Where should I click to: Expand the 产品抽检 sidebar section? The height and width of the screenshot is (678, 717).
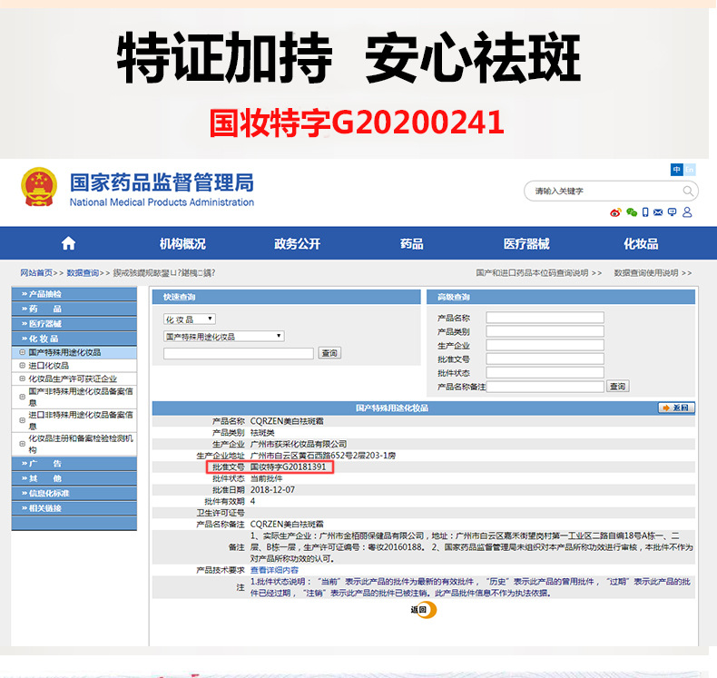point(74,294)
